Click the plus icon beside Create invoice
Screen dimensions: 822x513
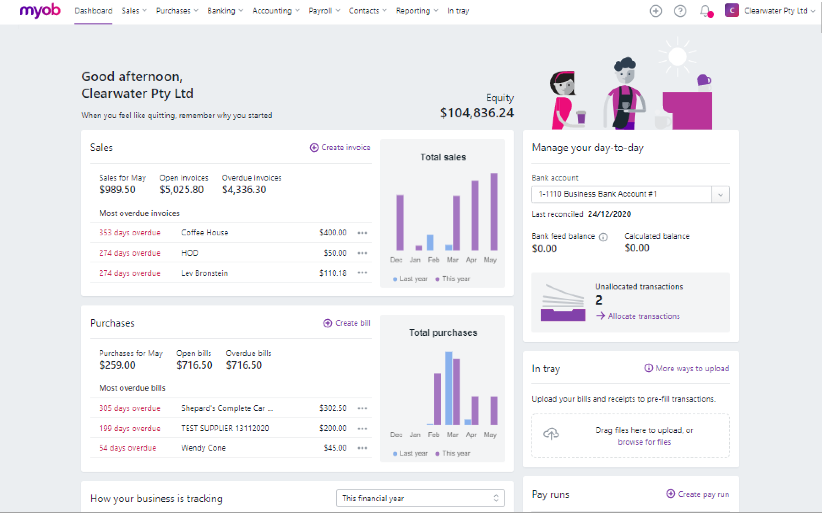314,148
